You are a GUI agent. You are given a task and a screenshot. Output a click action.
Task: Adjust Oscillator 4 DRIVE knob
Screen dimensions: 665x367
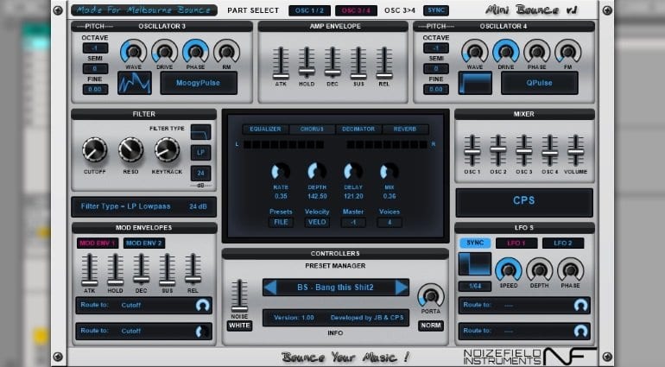(x=505, y=51)
